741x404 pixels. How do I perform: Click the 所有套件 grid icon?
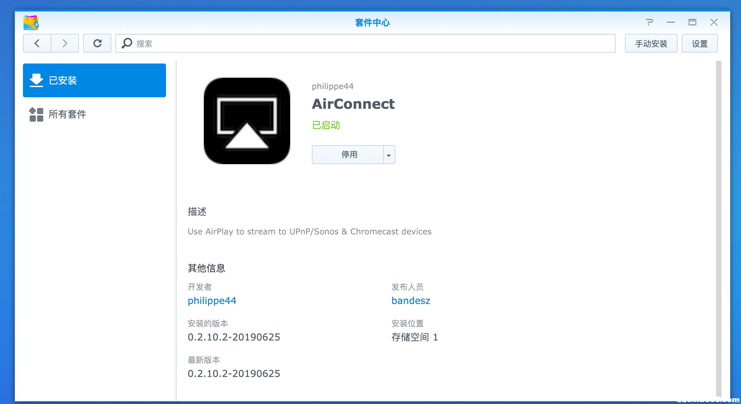(36, 115)
